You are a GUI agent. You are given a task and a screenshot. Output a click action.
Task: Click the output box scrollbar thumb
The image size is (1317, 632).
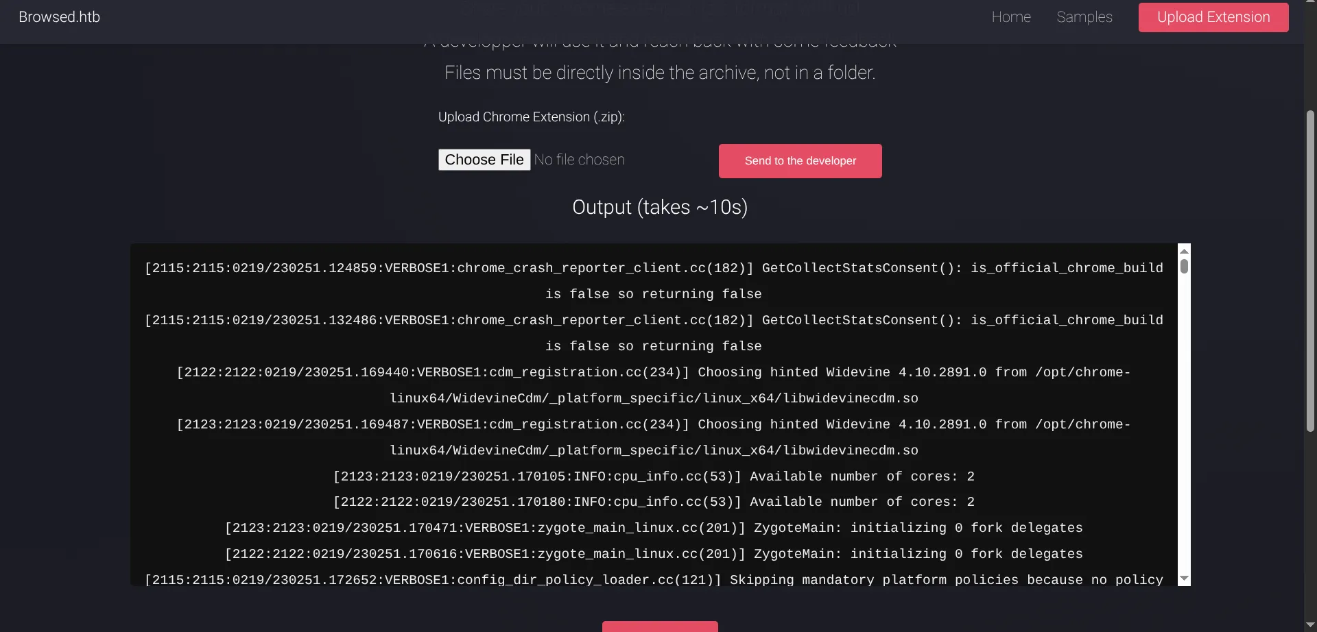[1184, 266]
